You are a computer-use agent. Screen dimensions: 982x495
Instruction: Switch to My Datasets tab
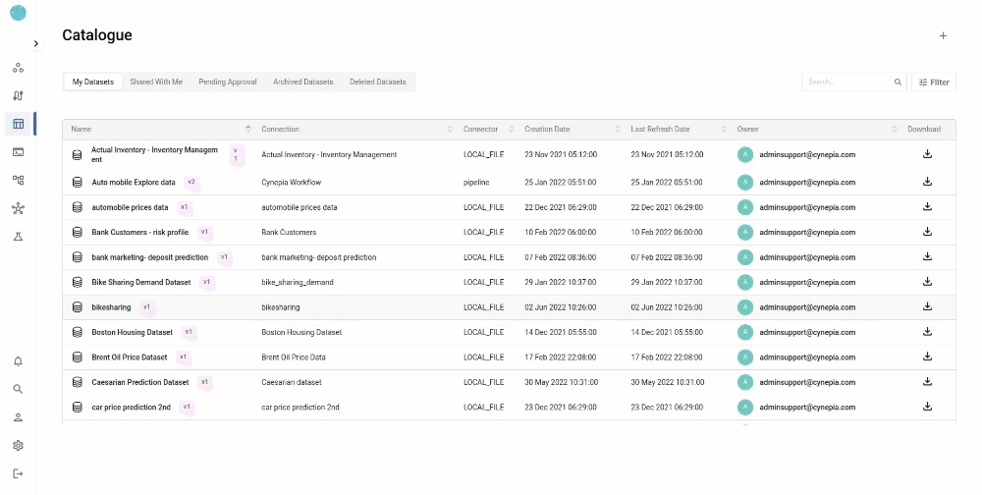point(92,82)
